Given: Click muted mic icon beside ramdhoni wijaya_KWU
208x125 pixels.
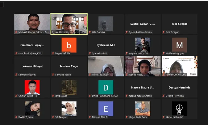Looking at the screenshot, I should 16,53.
